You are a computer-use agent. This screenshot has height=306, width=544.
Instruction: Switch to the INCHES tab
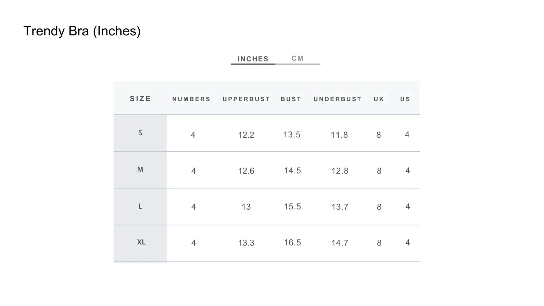(253, 59)
